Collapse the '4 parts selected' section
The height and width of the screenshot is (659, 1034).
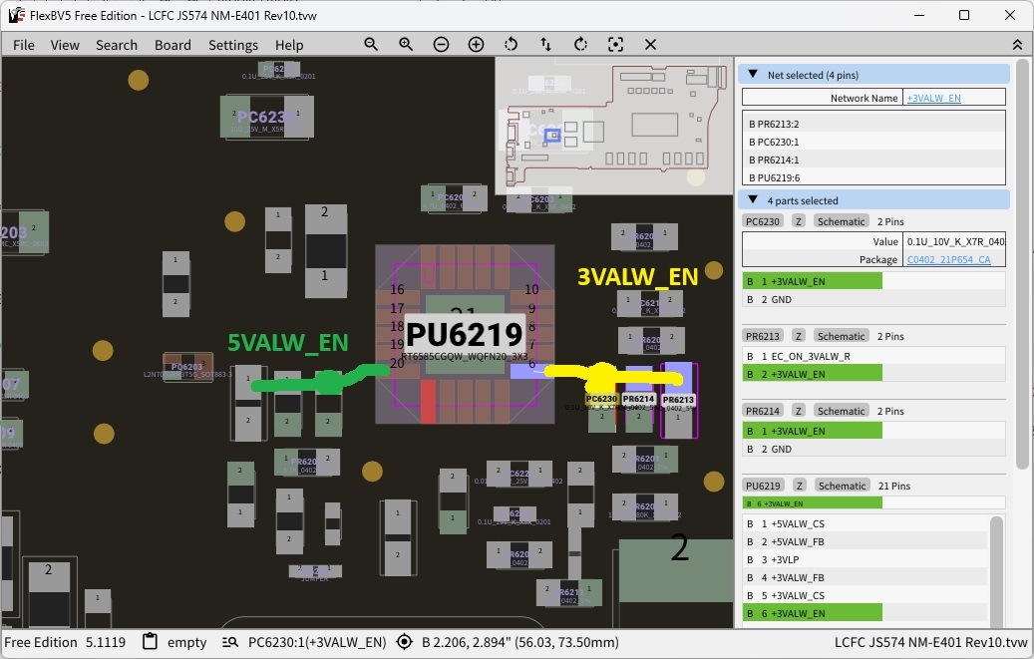click(753, 200)
